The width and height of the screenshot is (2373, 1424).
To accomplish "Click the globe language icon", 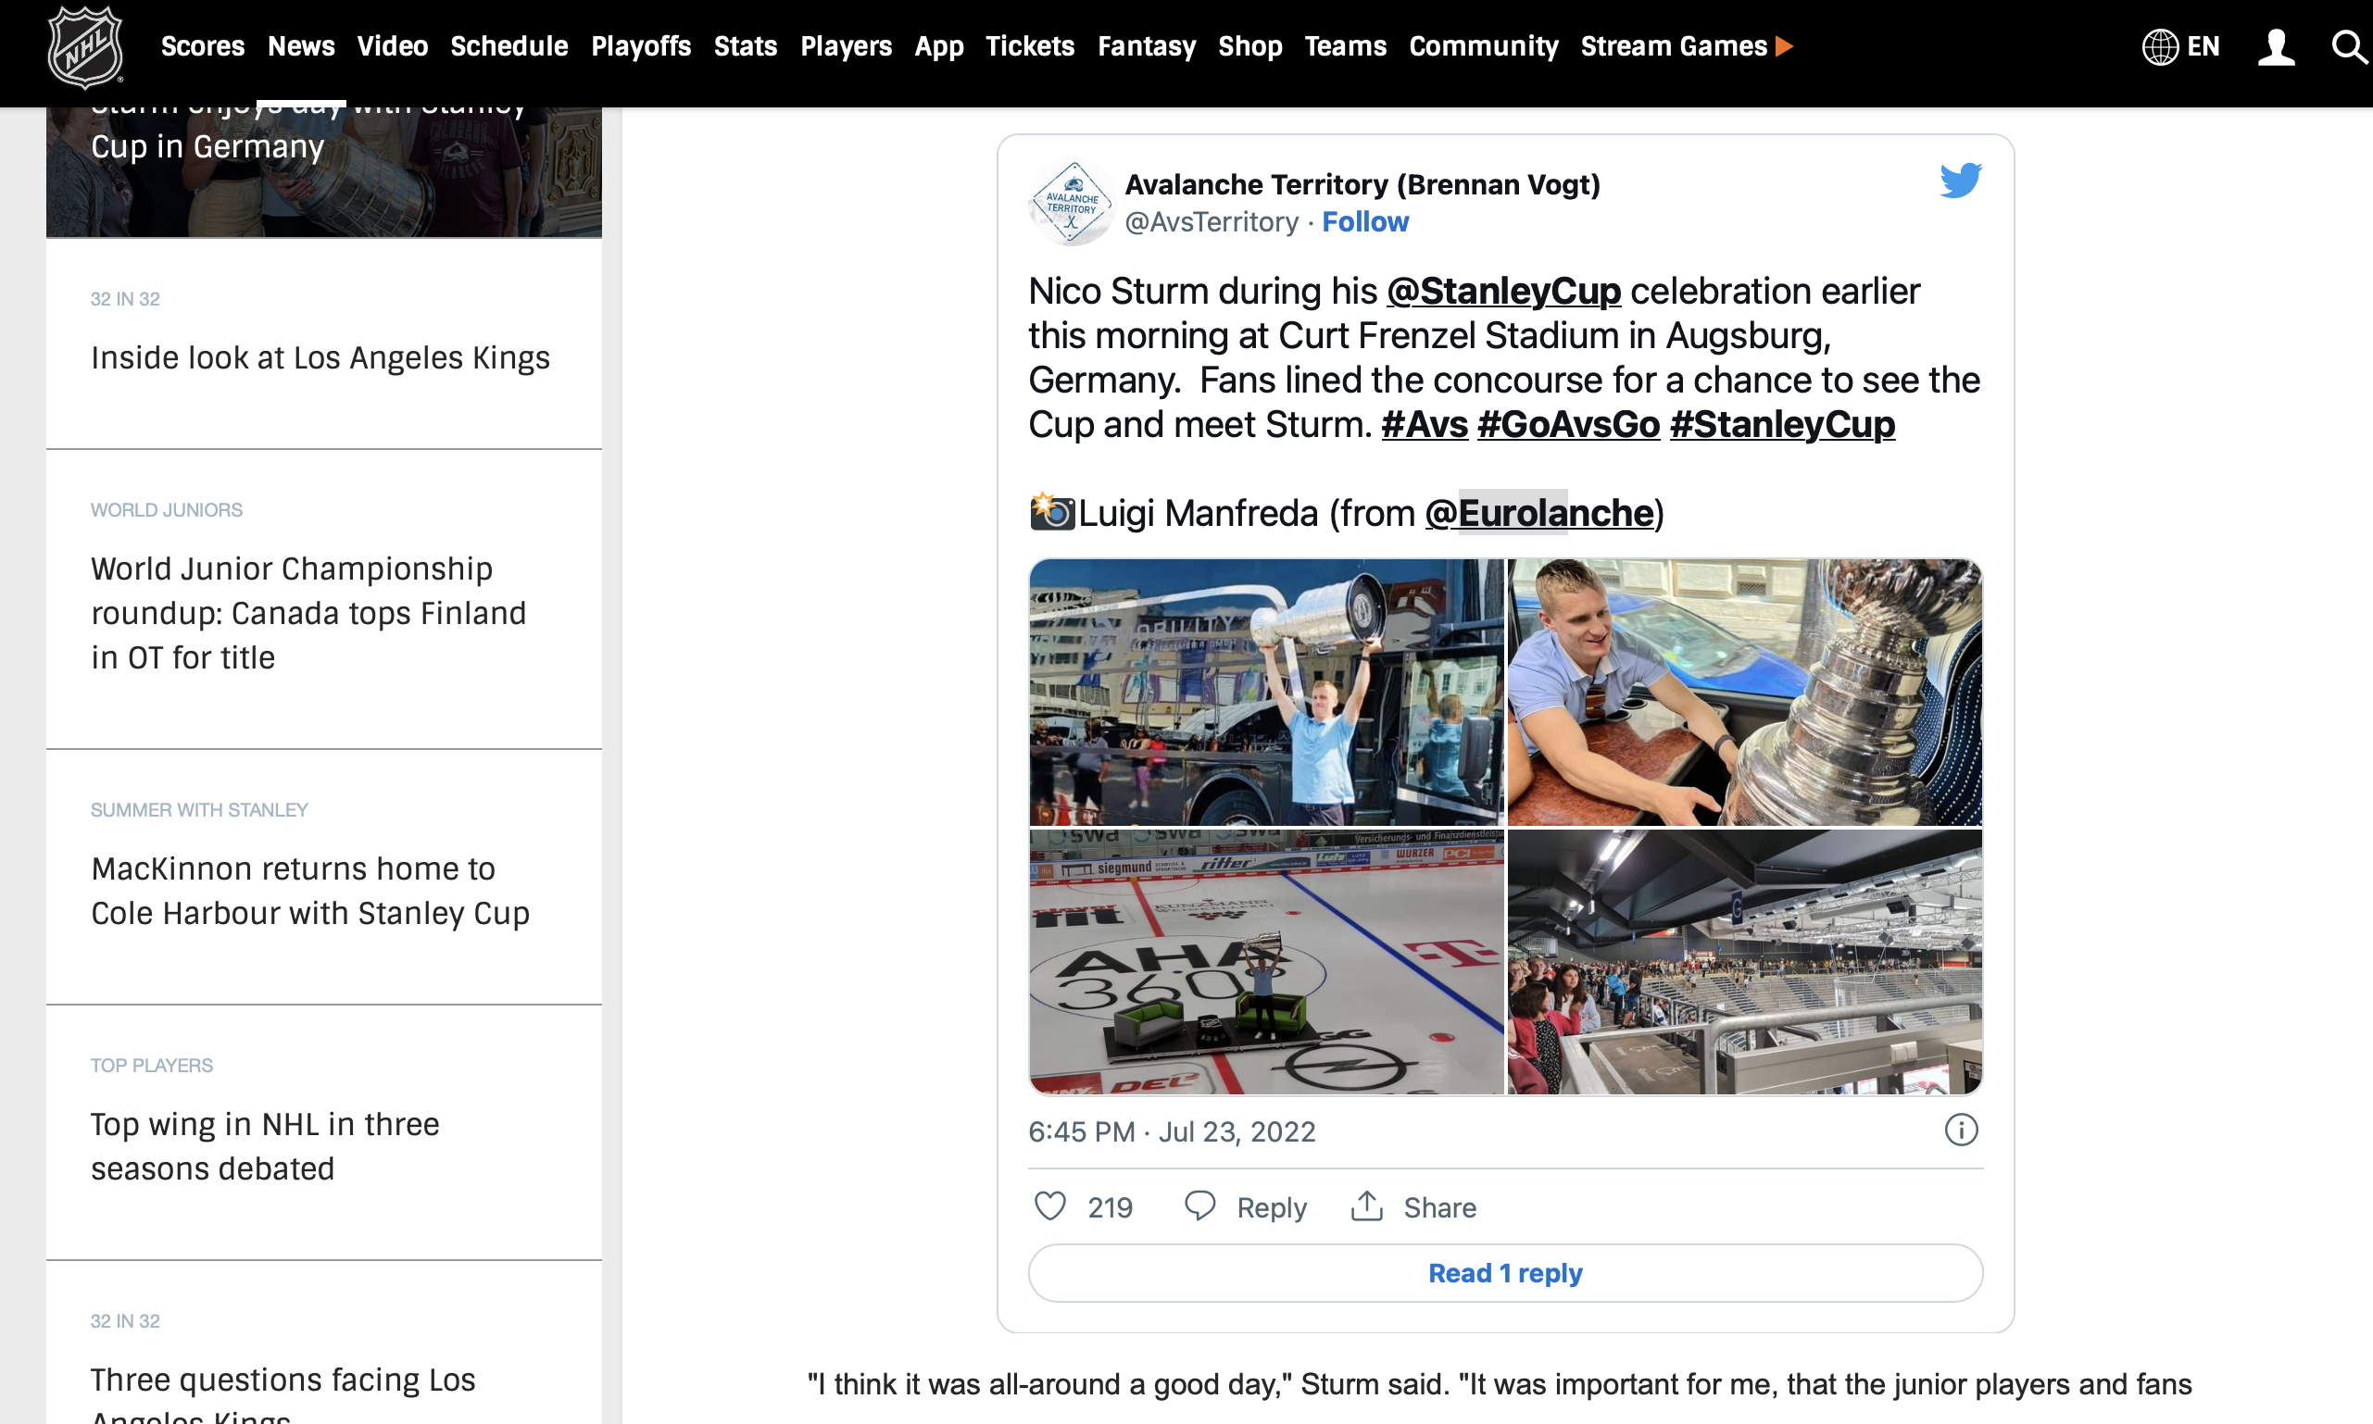I will tap(2159, 47).
